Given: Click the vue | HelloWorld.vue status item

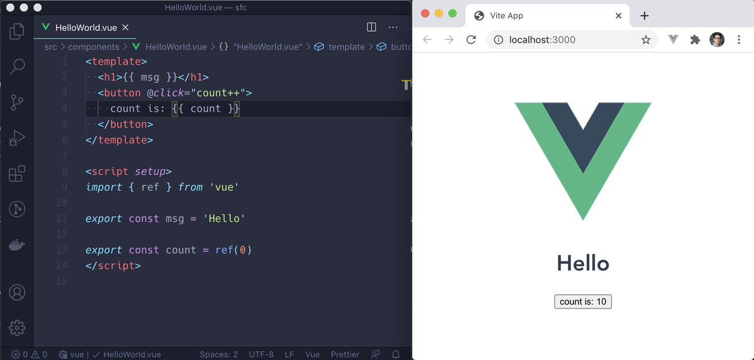Looking at the screenshot, I should pyautogui.click(x=109, y=355).
